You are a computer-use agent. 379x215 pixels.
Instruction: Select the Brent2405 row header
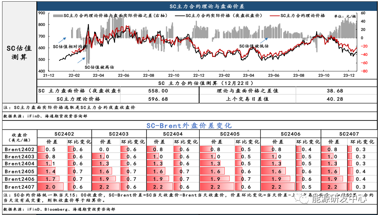pos(20,172)
